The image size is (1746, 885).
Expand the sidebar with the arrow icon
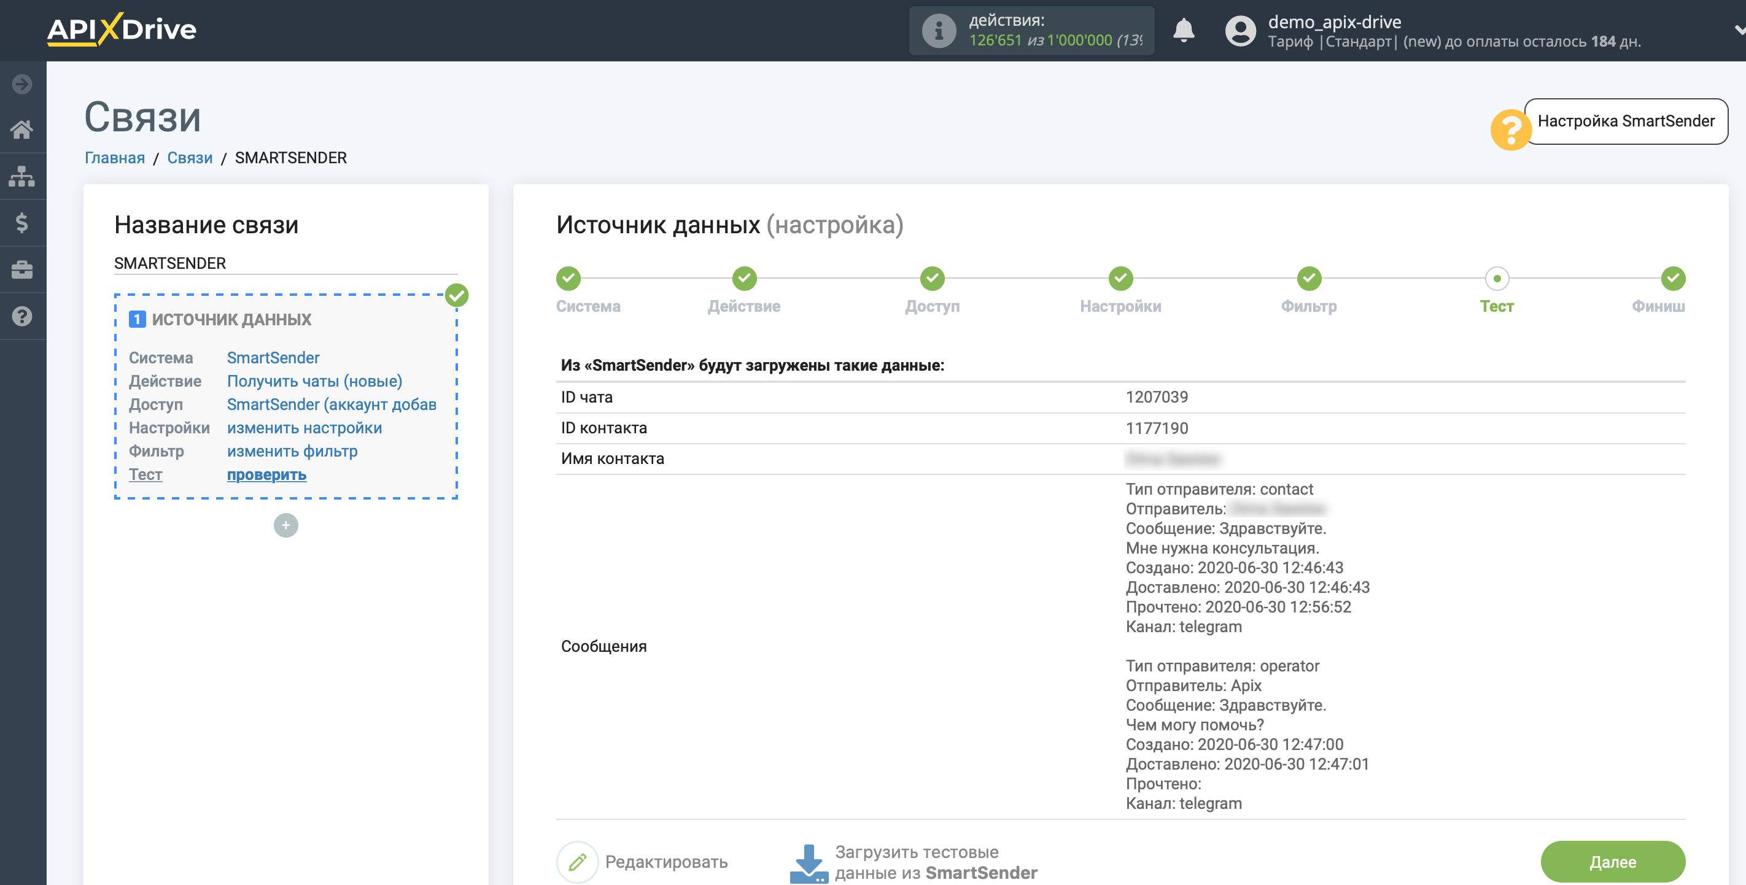tap(22, 84)
